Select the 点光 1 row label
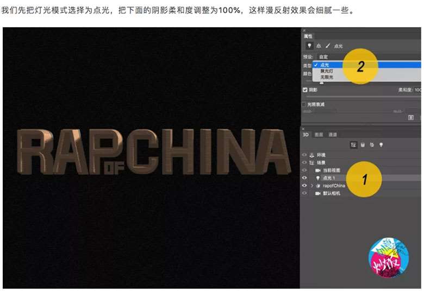The image size is (424, 291). (329, 178)
